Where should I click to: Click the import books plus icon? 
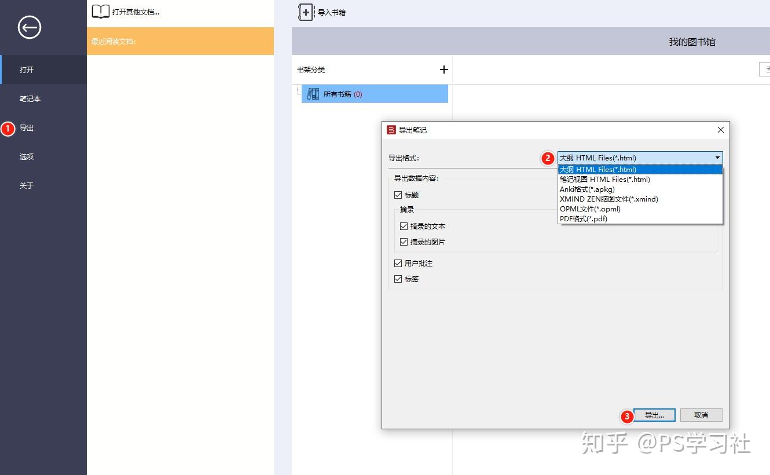click(306, 12)
